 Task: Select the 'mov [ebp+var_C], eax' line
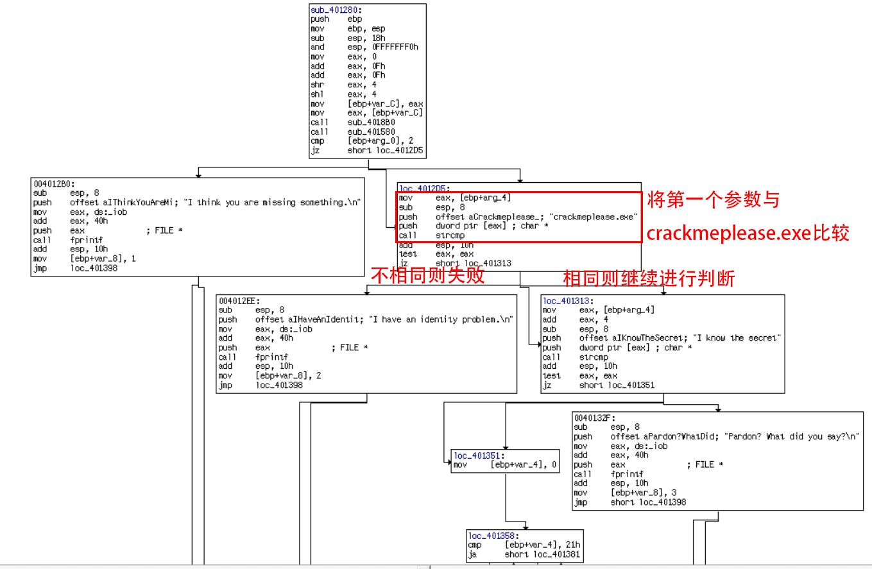click(x=366, y=104)
